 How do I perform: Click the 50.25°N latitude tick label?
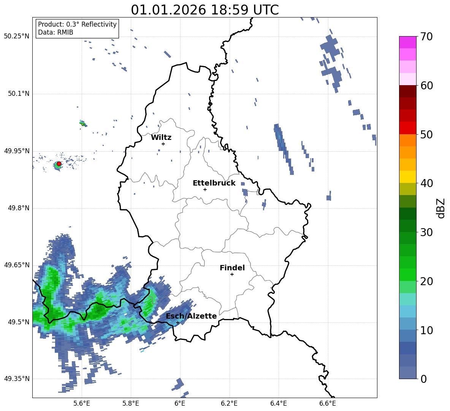(x=17, y=36)
